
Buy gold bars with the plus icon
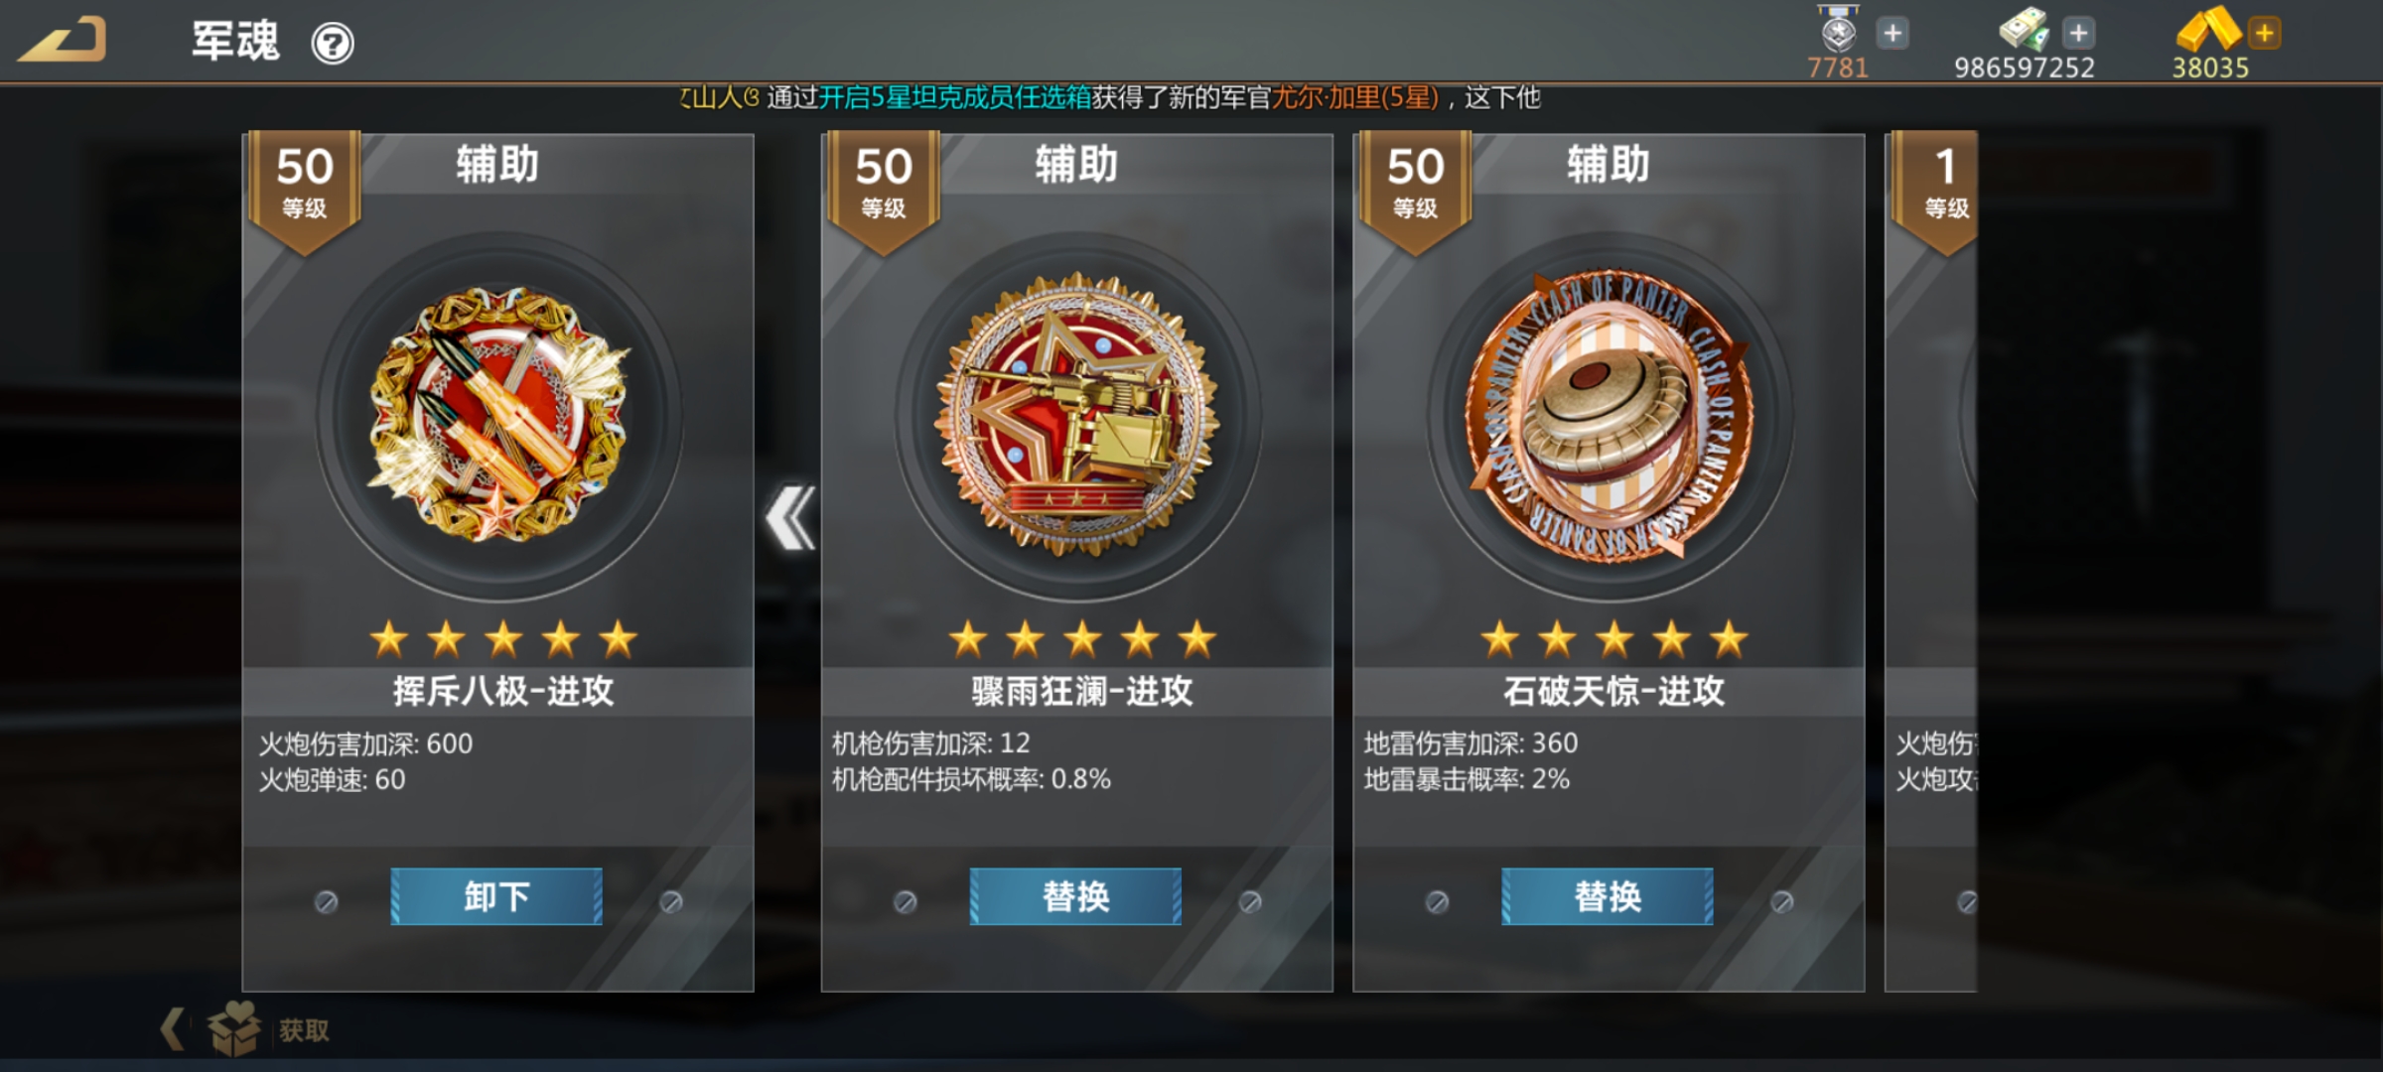point(2265,33)
